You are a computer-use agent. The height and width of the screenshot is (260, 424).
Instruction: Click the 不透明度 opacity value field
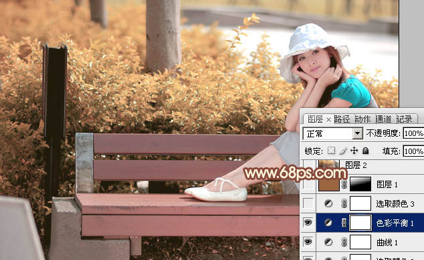(x=414, y=133)
